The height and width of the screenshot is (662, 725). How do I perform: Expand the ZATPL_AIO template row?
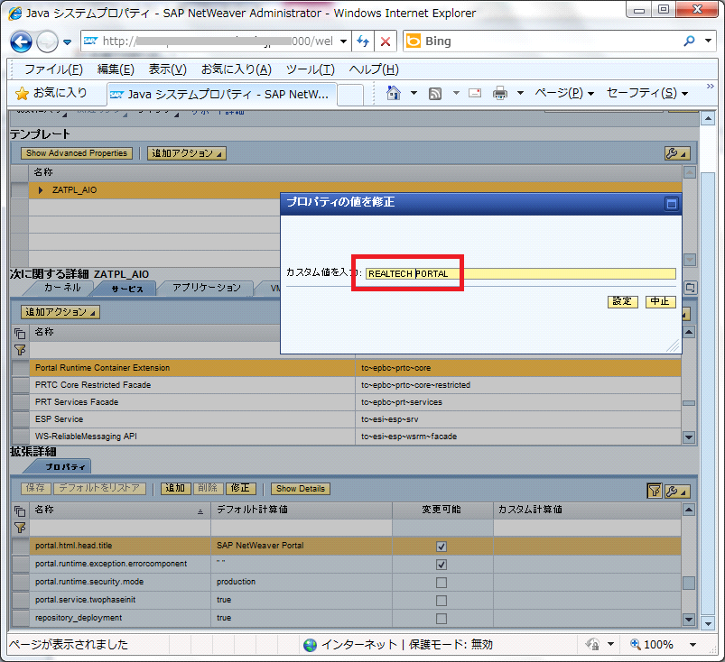(x=41, y=190)
